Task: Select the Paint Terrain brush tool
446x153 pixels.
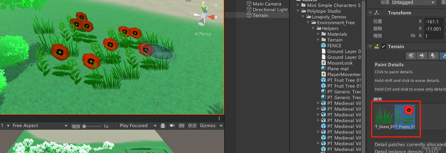Action: [422, 56]
